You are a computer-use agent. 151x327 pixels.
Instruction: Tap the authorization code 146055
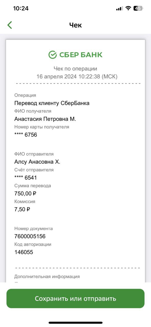[24, 252]
